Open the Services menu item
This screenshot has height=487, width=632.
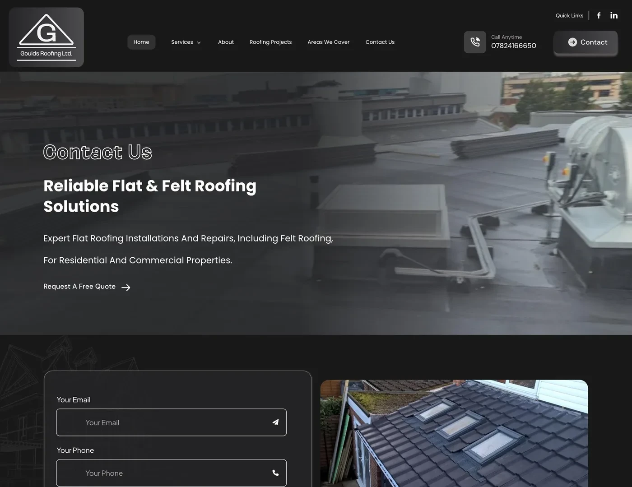pos(182,42)
